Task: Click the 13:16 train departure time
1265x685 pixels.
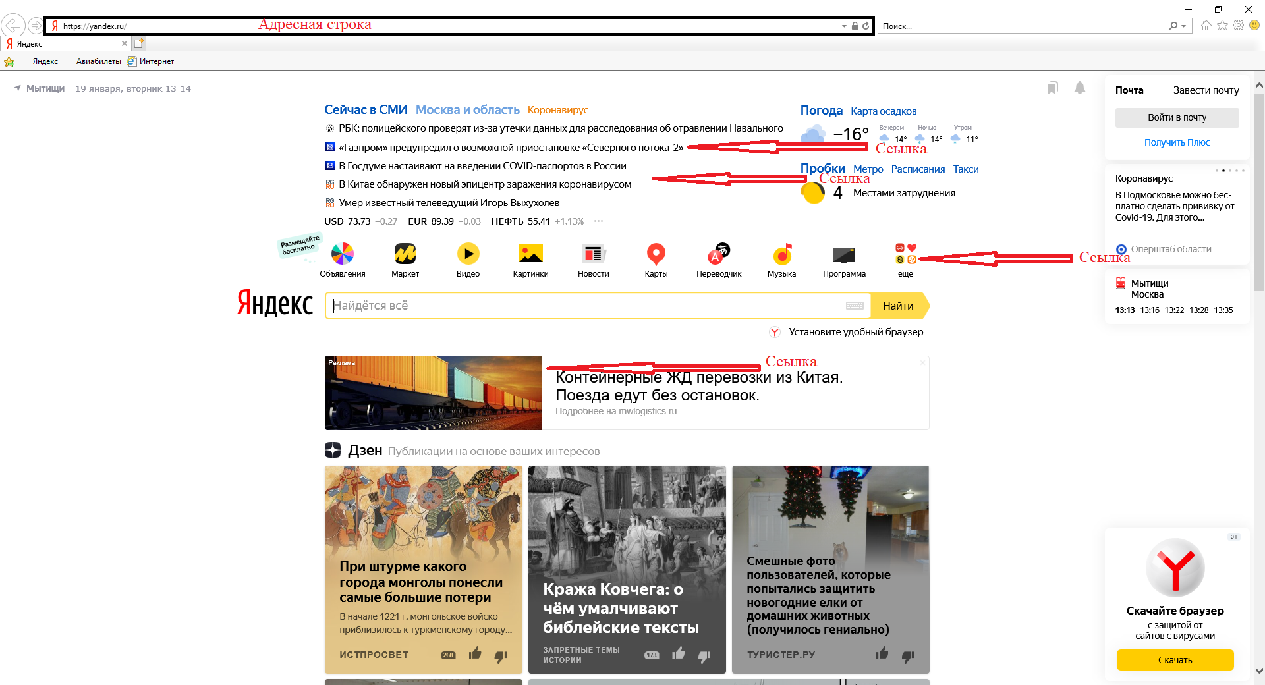Action: 1150,310
